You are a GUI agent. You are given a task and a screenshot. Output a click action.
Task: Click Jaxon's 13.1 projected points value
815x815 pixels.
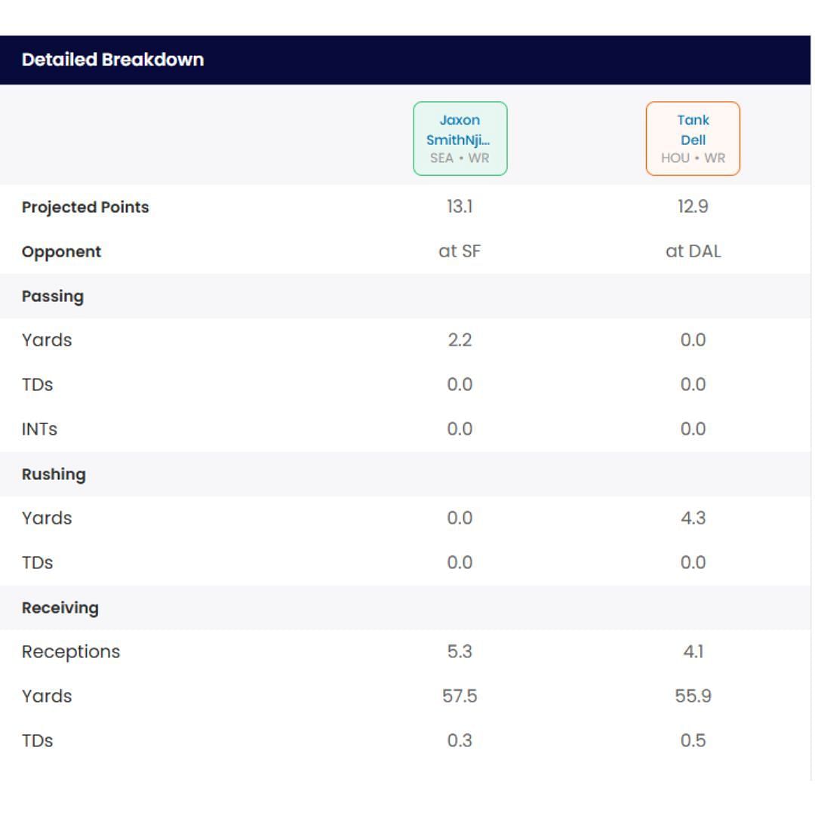[460, 207]
